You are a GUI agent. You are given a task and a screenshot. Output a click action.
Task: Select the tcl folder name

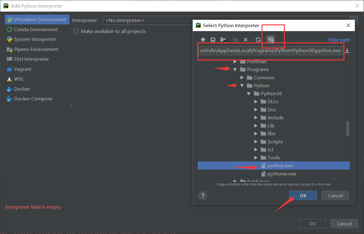270,149
